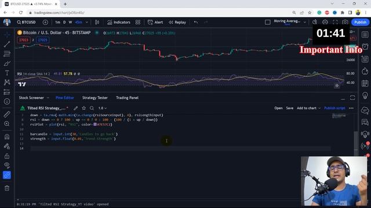This screenshot has width=371, height=208.
Task: Toggle the drawings sync link button
Action: click(7, 175)
